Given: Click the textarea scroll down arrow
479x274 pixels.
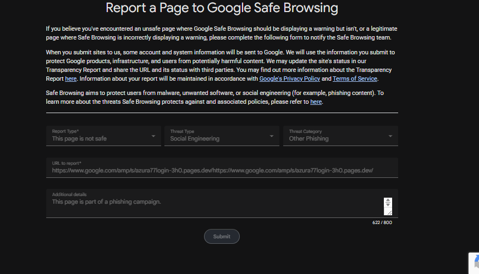Looking at the screenshot, I should pyautogui.click(x=388, y=204).
